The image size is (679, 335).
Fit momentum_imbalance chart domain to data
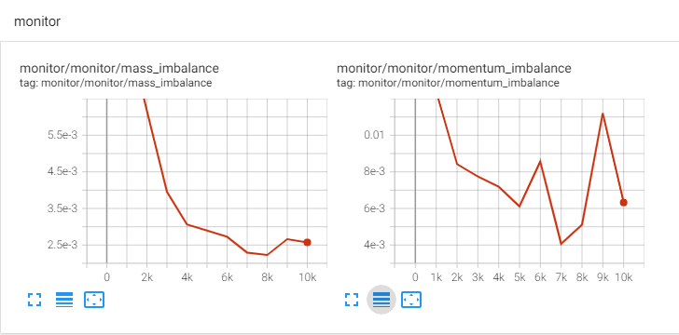click(411, 300)
